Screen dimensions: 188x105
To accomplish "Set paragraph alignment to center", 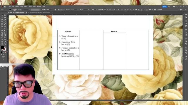I will click(x=108, y=10).
